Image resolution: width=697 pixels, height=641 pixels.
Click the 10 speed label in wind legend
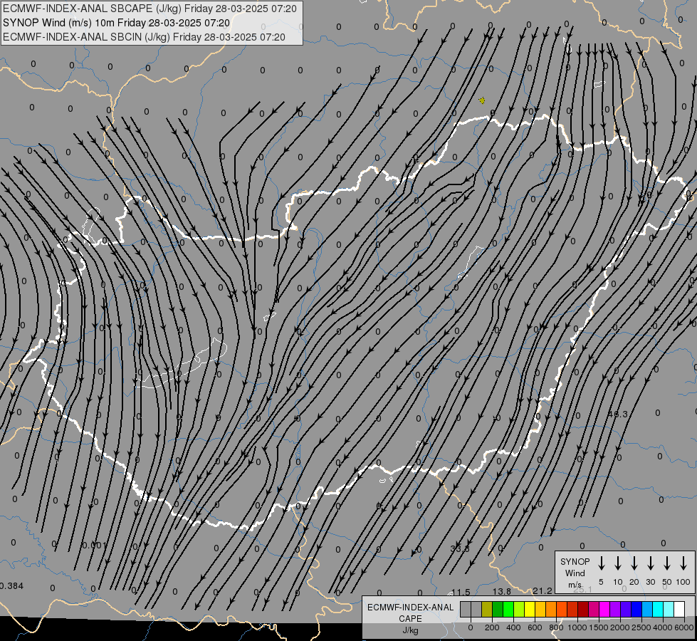pos(618,582)
